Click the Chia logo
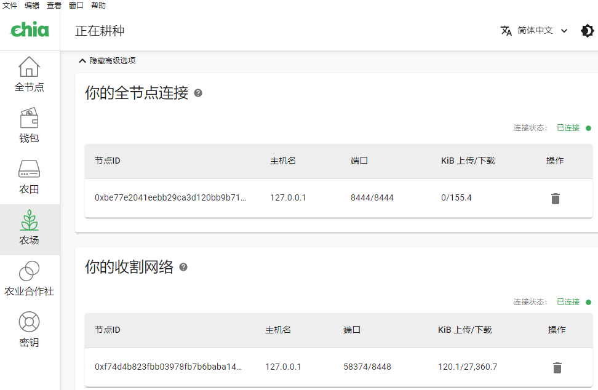 coord(30,30)
